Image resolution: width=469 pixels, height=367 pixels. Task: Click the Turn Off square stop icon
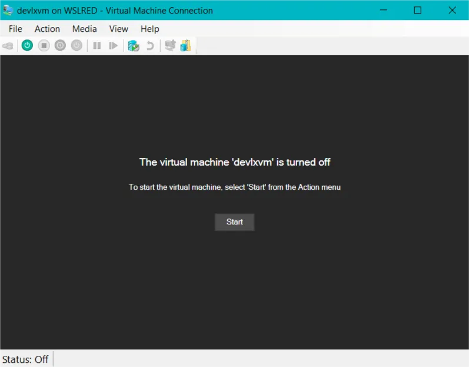[x=44, y=46]
